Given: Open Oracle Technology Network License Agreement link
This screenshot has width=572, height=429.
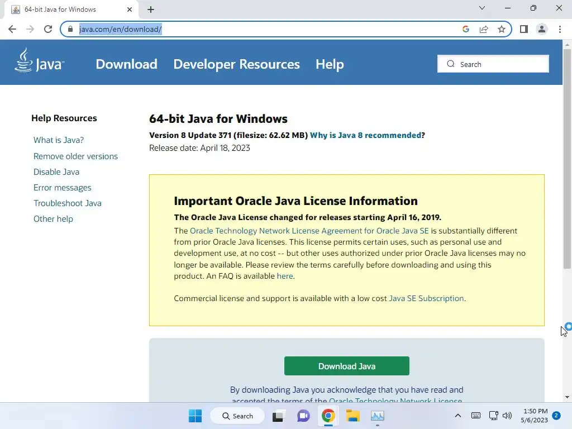Looking at the screenshot, I should coord(309,231).
